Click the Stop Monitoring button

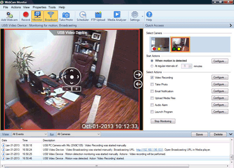pyautogui.click(x=163, y=121)
